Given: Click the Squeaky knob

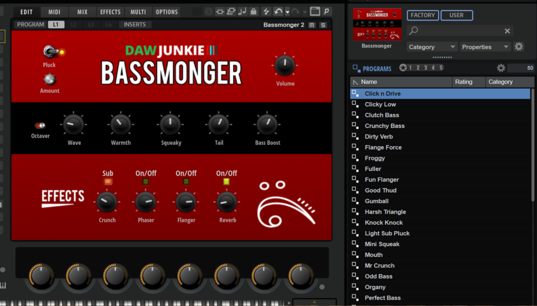Looking at the screenshot, I should (170, 125).
